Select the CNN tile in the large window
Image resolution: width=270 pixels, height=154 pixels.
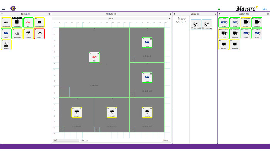(94, 57)
